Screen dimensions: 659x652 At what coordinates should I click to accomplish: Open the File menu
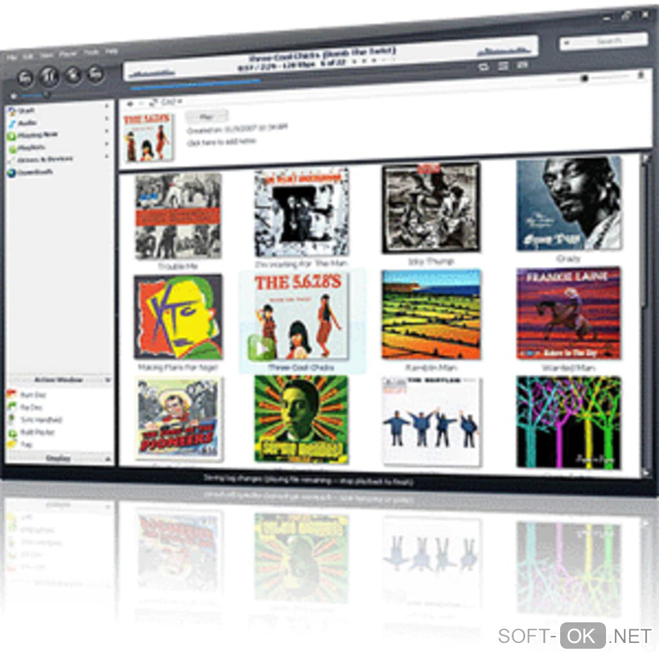(12, 57)
